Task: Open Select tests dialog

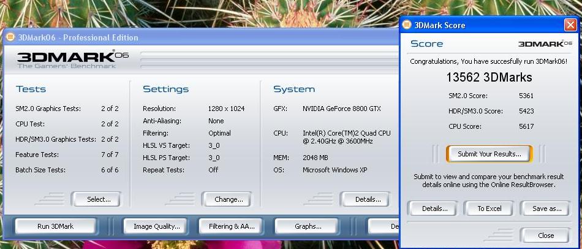Action: tap(96, 199)
